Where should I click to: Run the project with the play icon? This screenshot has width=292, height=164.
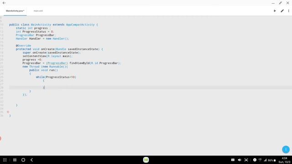tap(275, 11)
